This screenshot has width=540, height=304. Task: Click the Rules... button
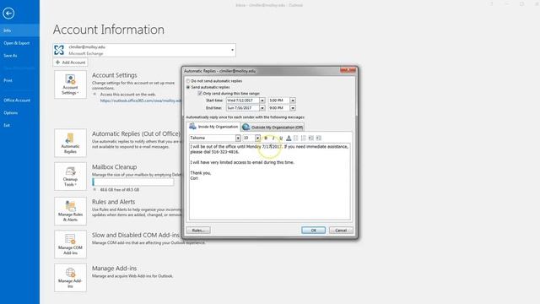click(198, 231)
